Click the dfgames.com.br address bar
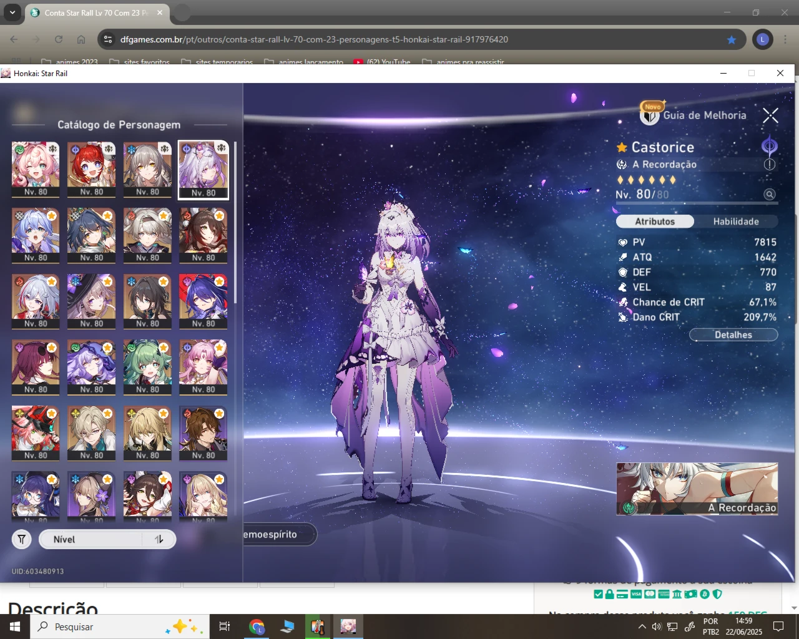 click(x=422, y=39)
